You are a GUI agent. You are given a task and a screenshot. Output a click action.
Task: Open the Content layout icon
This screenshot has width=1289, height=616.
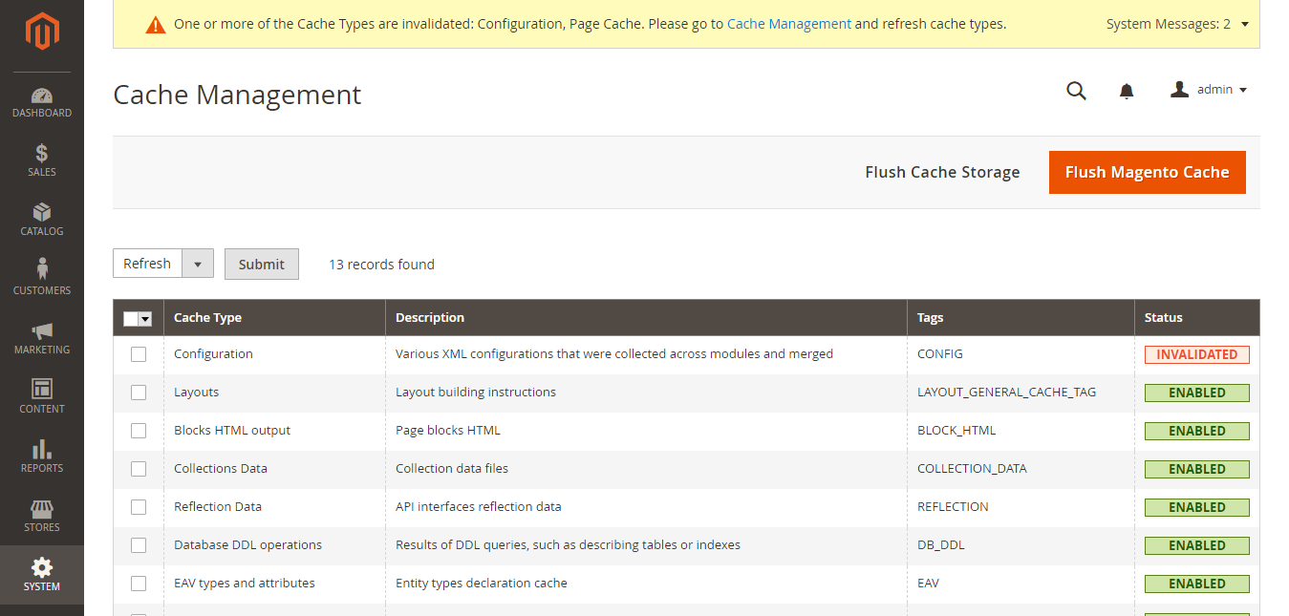[42, 389]
